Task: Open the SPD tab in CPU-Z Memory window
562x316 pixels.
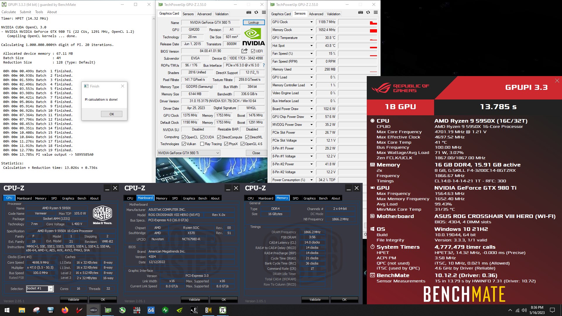Action: [296, 198]
